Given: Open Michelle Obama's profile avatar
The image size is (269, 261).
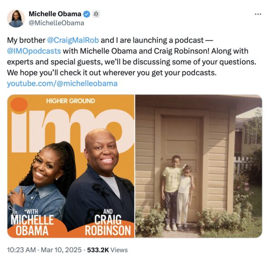Looking at the screenshot, I should click(16, 19).
